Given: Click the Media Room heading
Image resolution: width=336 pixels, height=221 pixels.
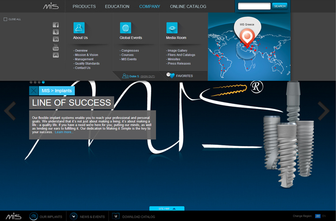Looking at the screenshot, I should coord(176,38).
